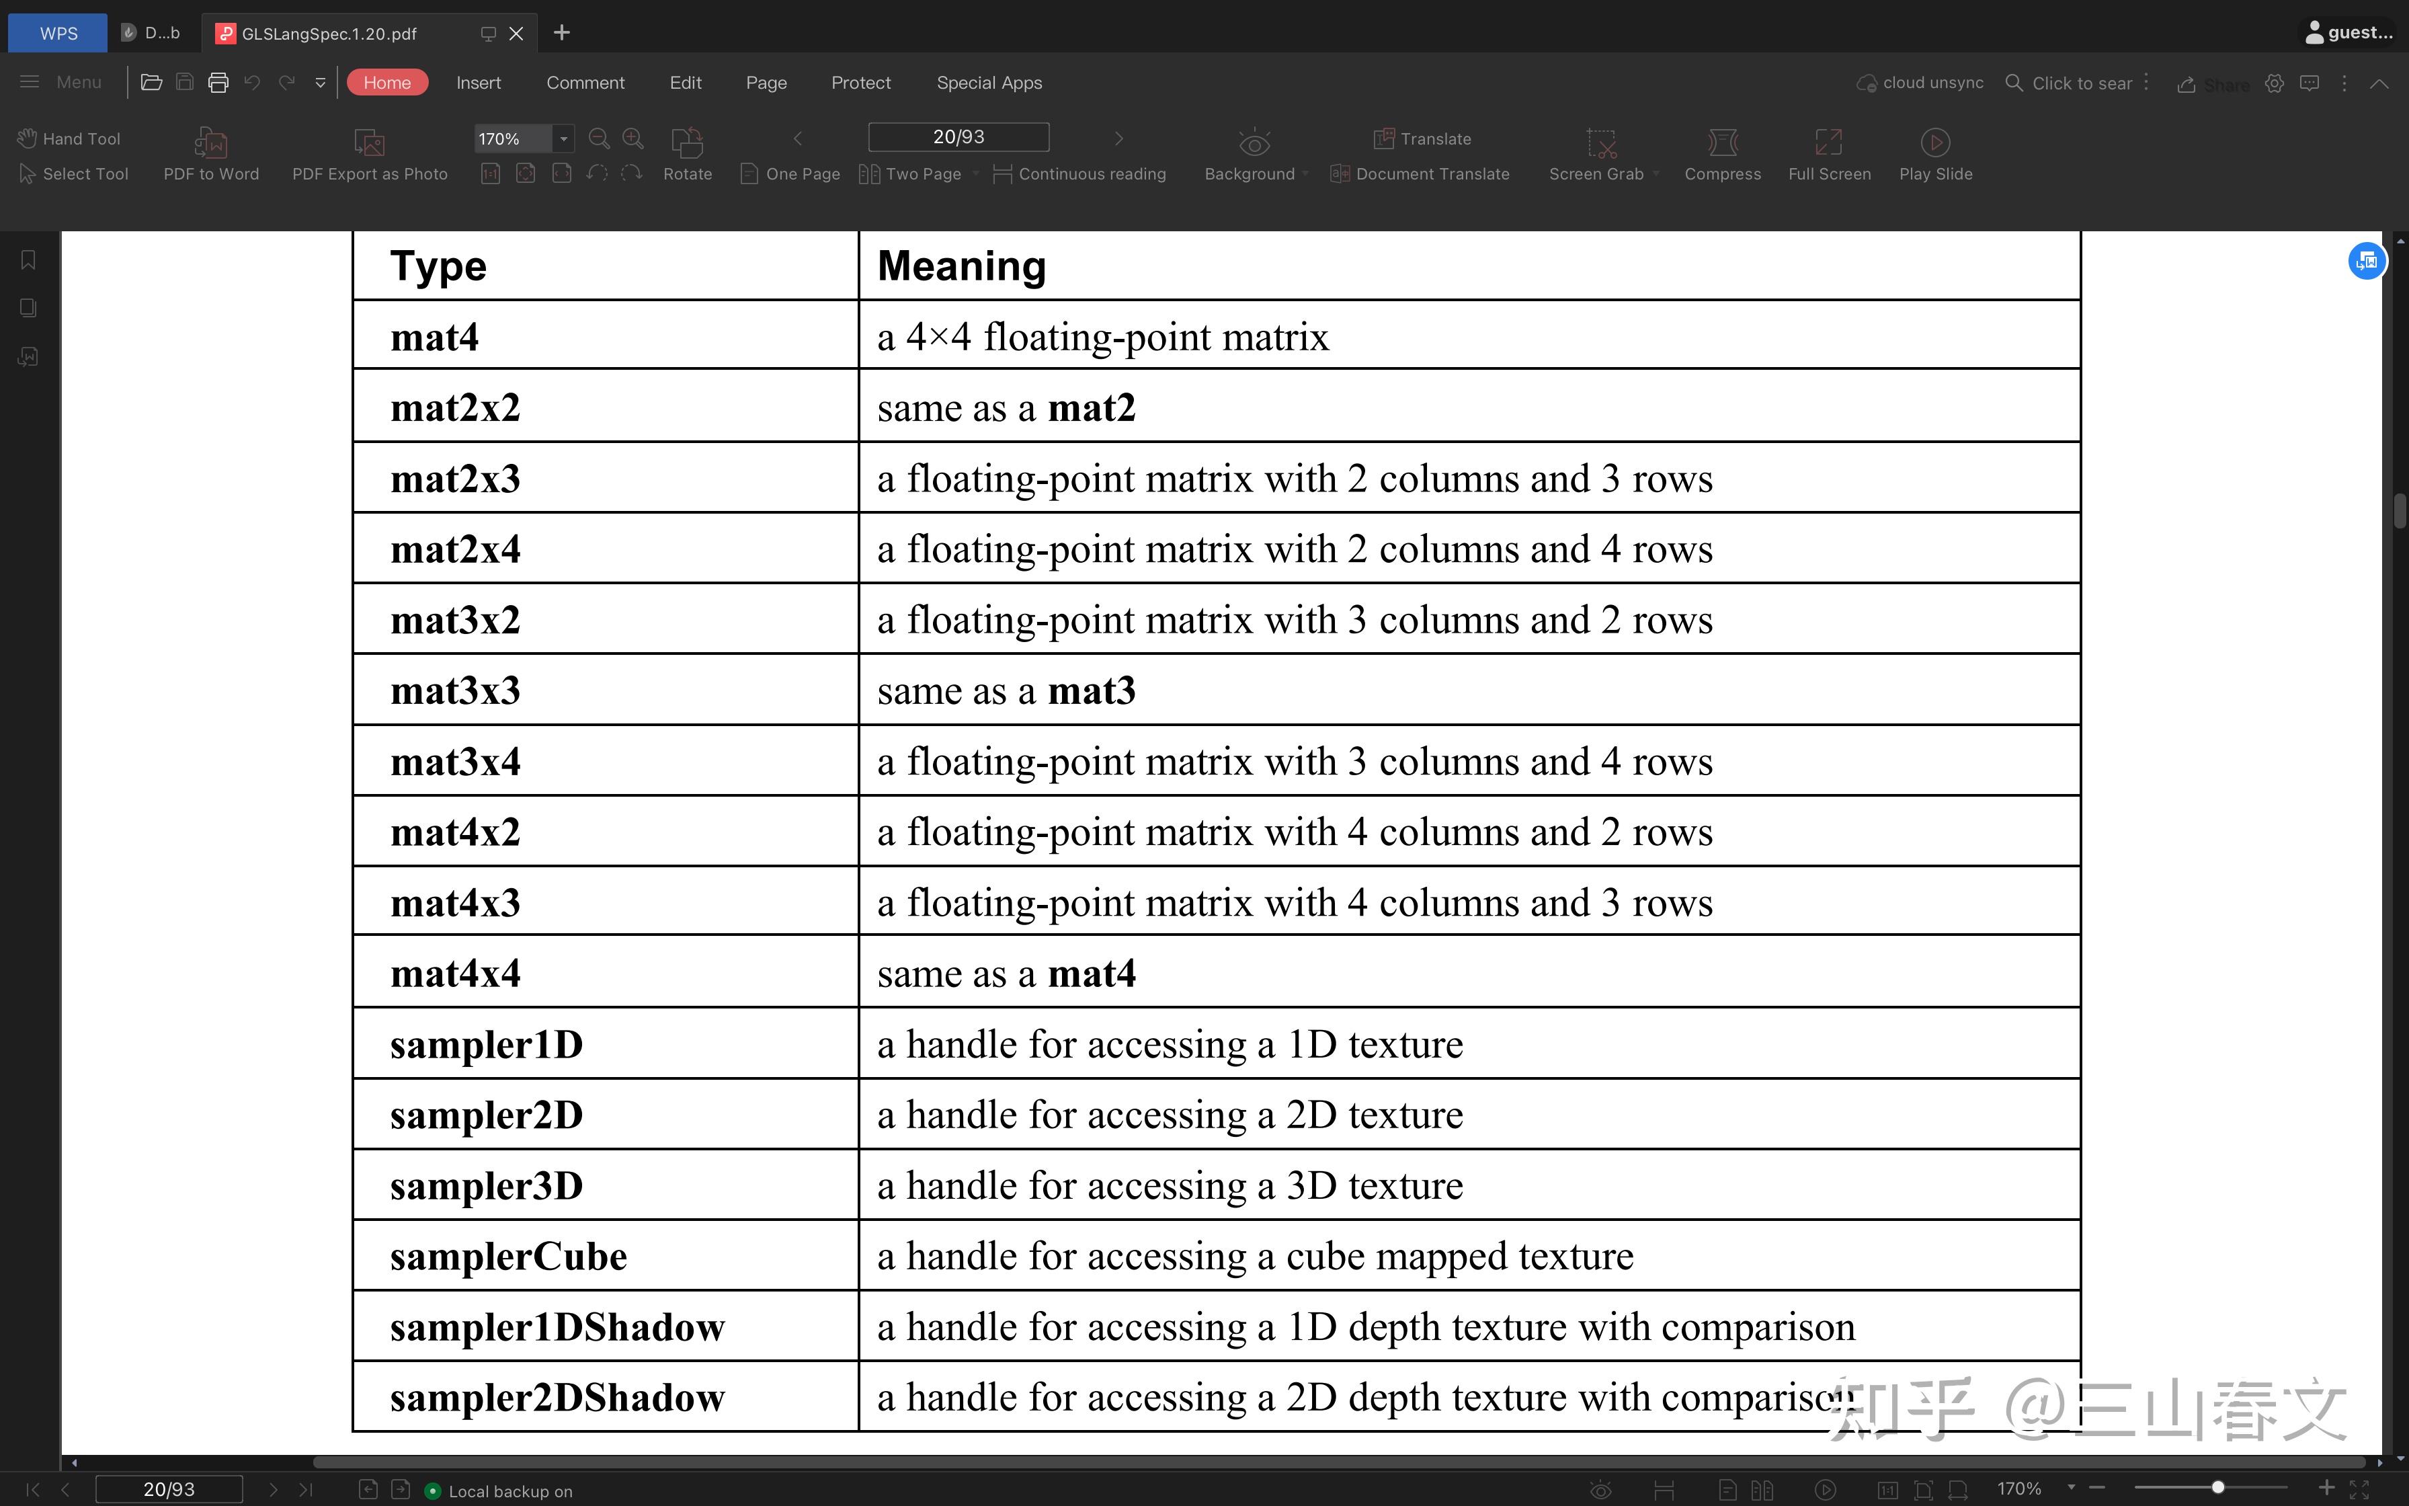This screenshot has height=1506, width=2409.
Task: Rotate the document
Action: coord(687,155)
